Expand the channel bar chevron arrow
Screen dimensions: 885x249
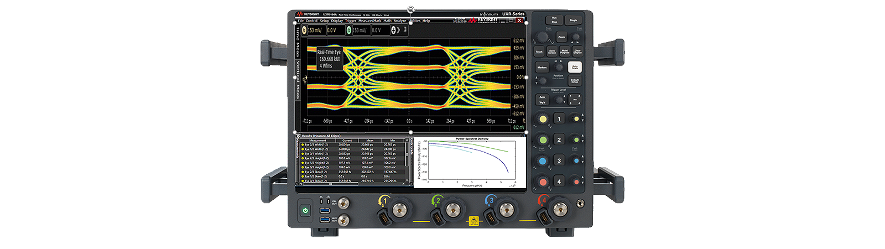pyautogui.click(x=398, y=30)
